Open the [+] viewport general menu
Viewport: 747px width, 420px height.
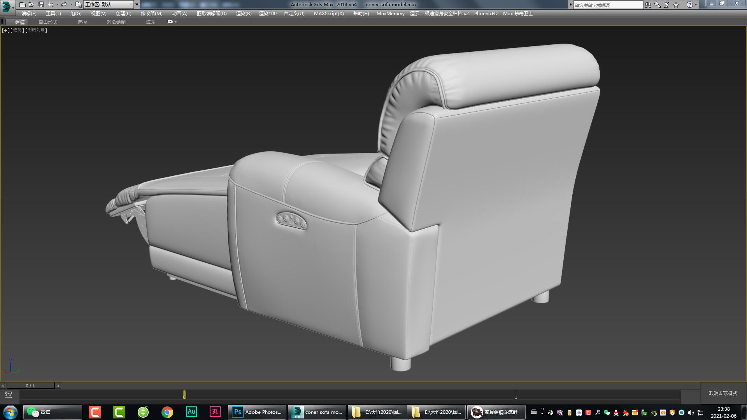pyautogui.click(x=5, y=30)
